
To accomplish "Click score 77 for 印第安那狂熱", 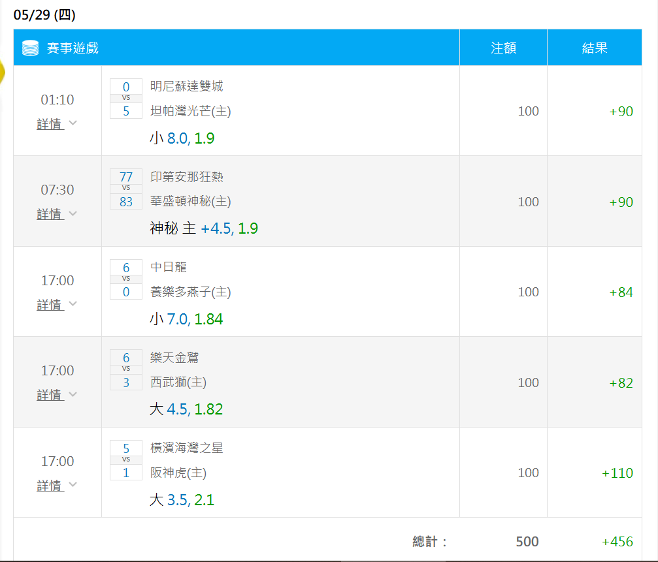I will pyautogui.click(x=126, y=176).
